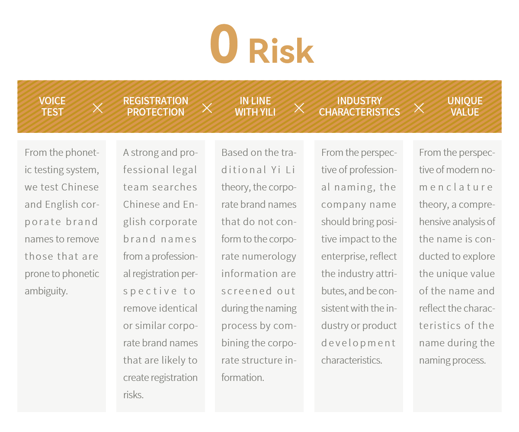Screen dimensions: 519x432
Task: Click the X between Registration Protection and In Line With Yili
Action: (207, 108)
